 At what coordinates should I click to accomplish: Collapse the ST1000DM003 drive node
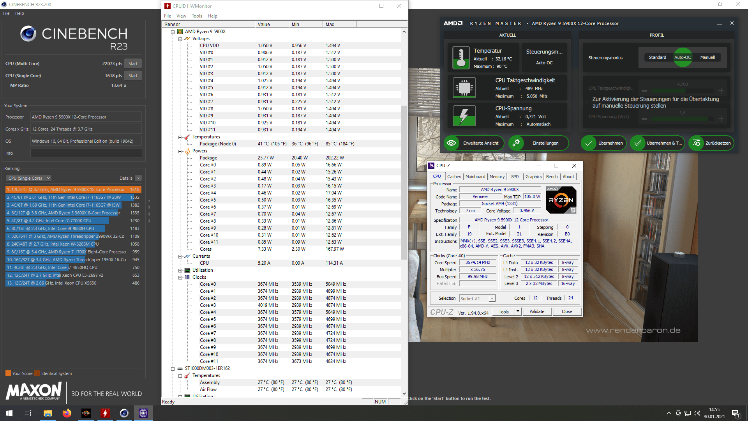pos(173,368)
